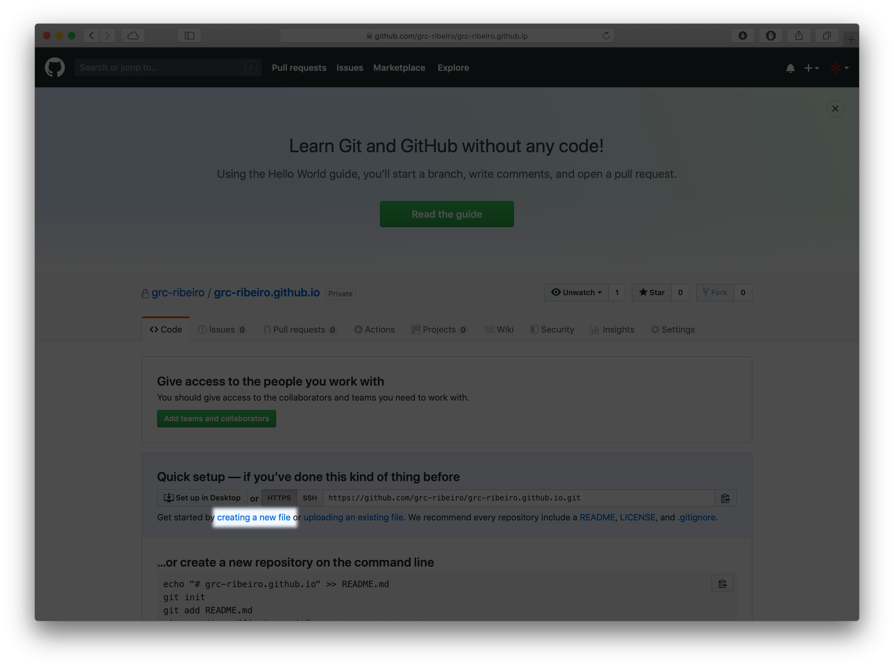Click the Safari address bar
This screenshot has height=667, width=894.
point(447,36)
